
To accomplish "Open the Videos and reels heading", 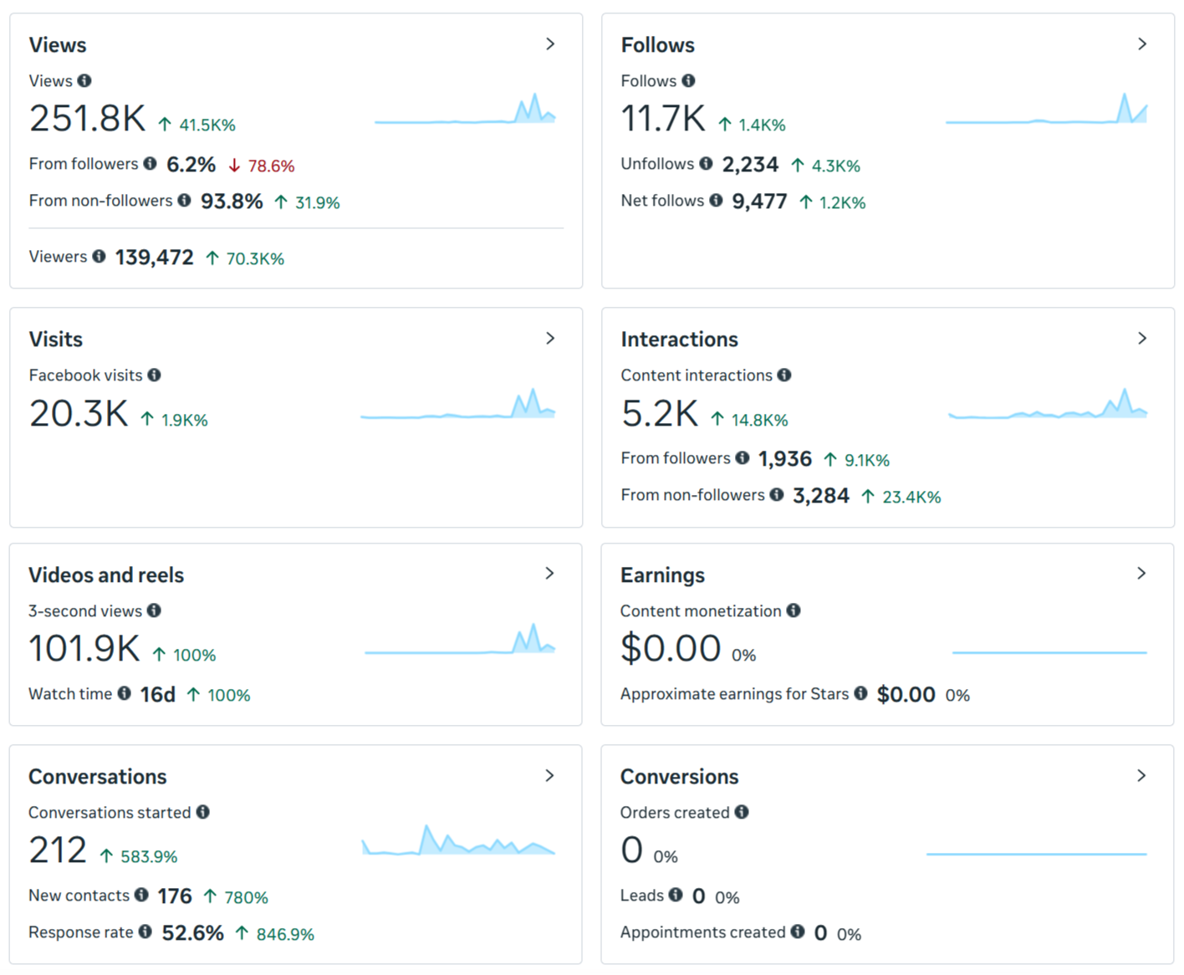I will click(x=106, y=575).
